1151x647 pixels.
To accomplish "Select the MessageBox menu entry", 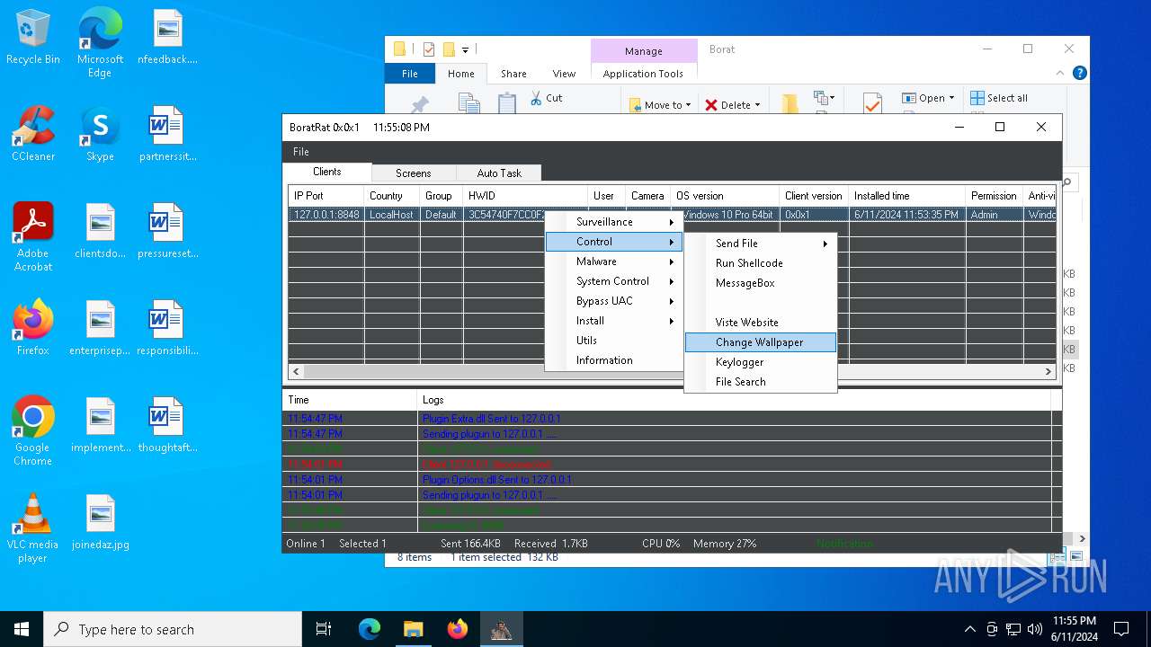I will coord(761,283).
